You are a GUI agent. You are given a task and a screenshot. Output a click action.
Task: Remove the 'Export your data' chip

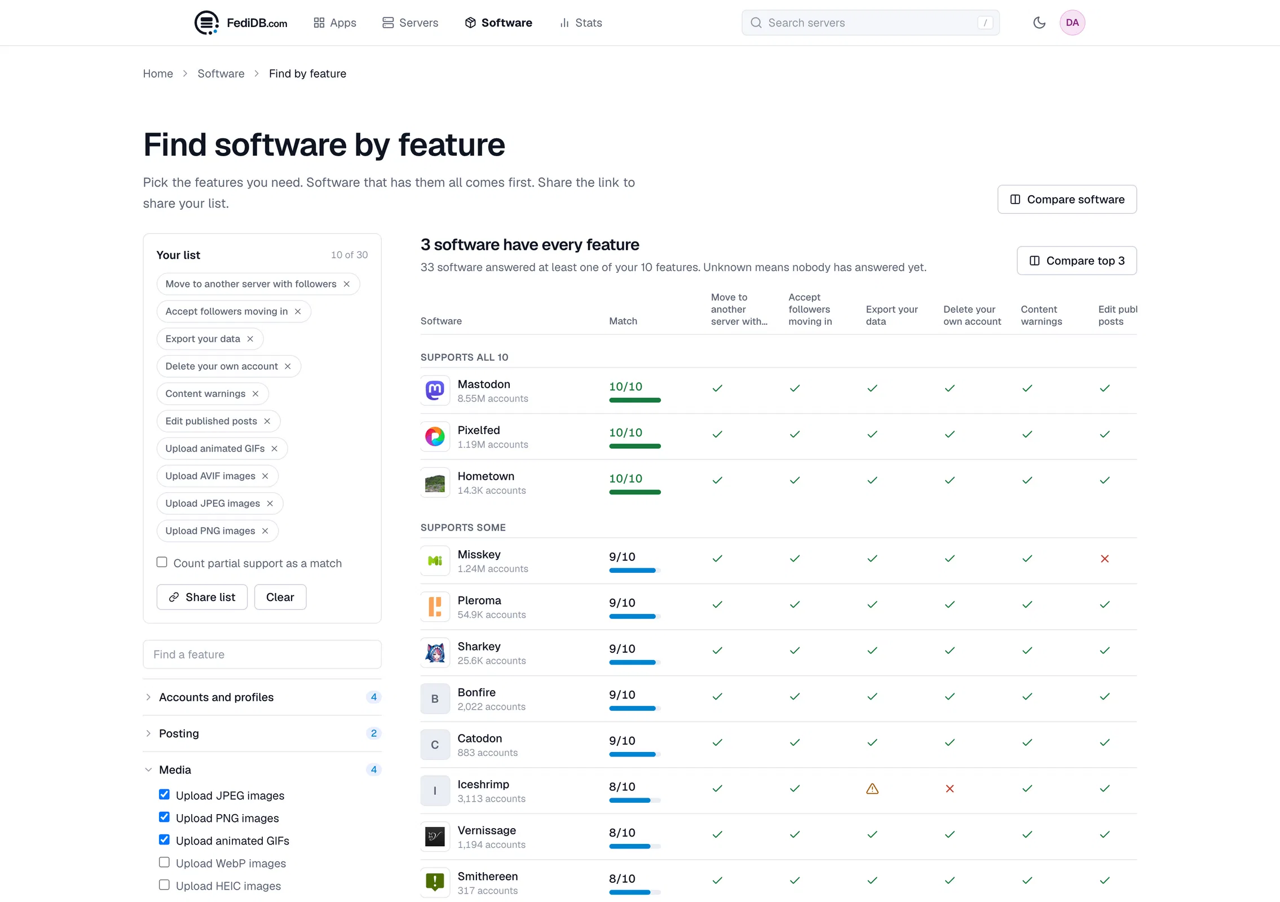tap(250, 339)
